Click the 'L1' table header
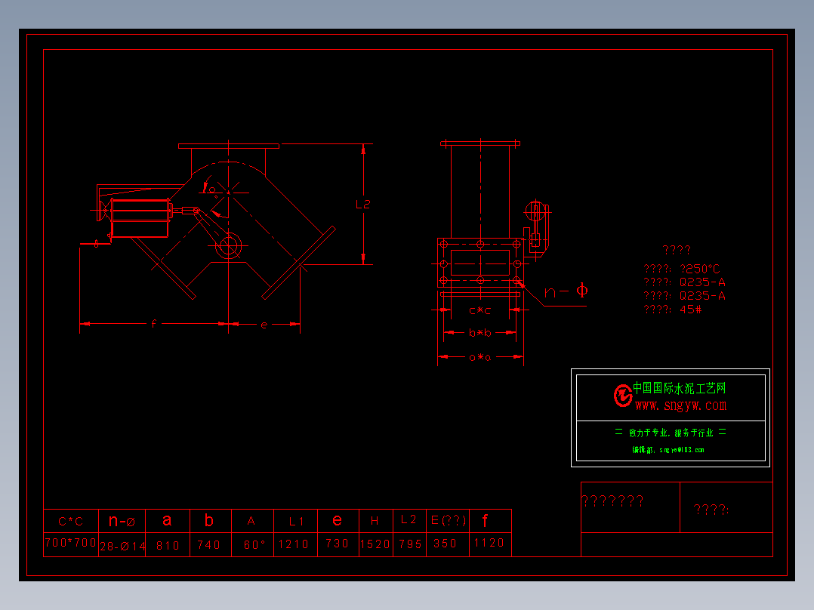814x610 pixels. coord(296,521)
